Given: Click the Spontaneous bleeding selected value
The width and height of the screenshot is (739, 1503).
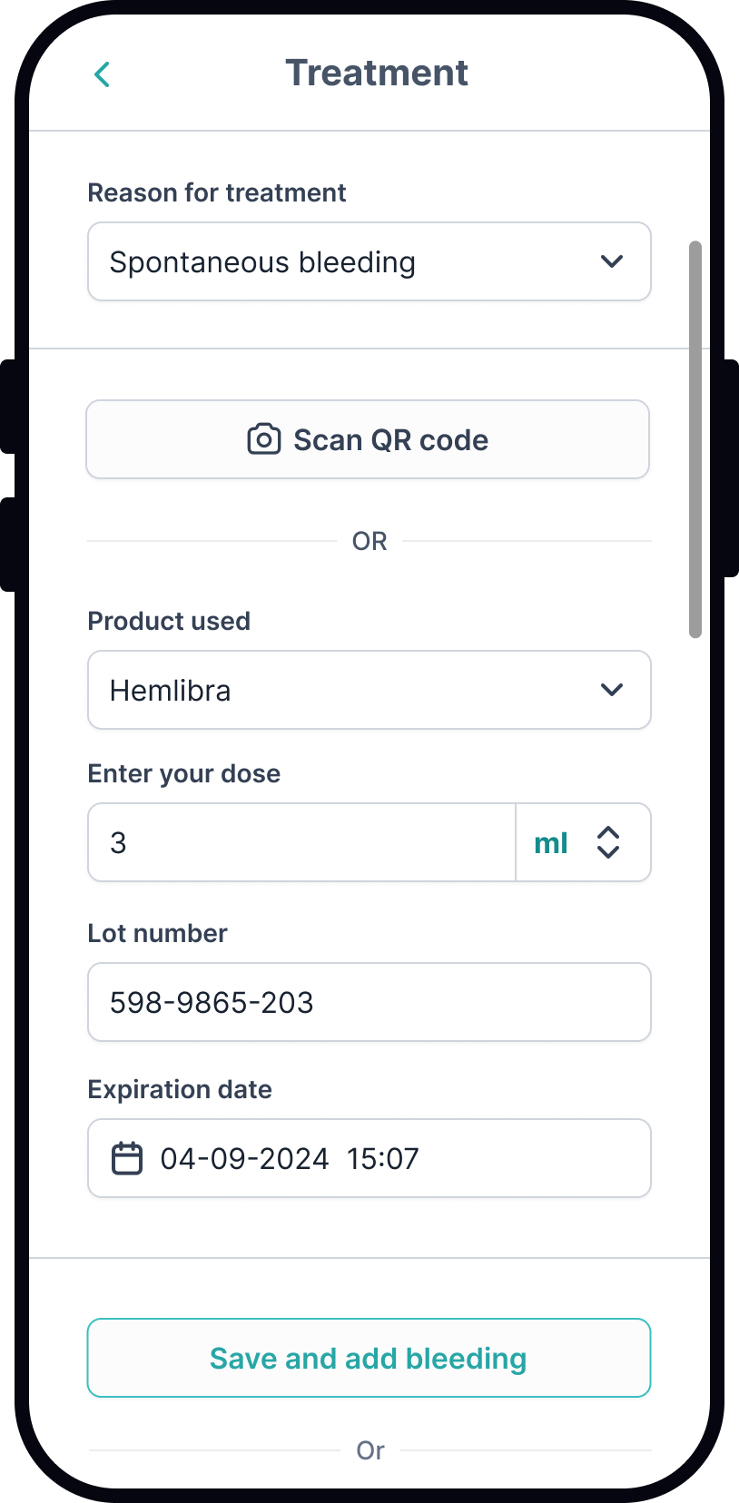Looking at the screenshot, I should point(262,262).
